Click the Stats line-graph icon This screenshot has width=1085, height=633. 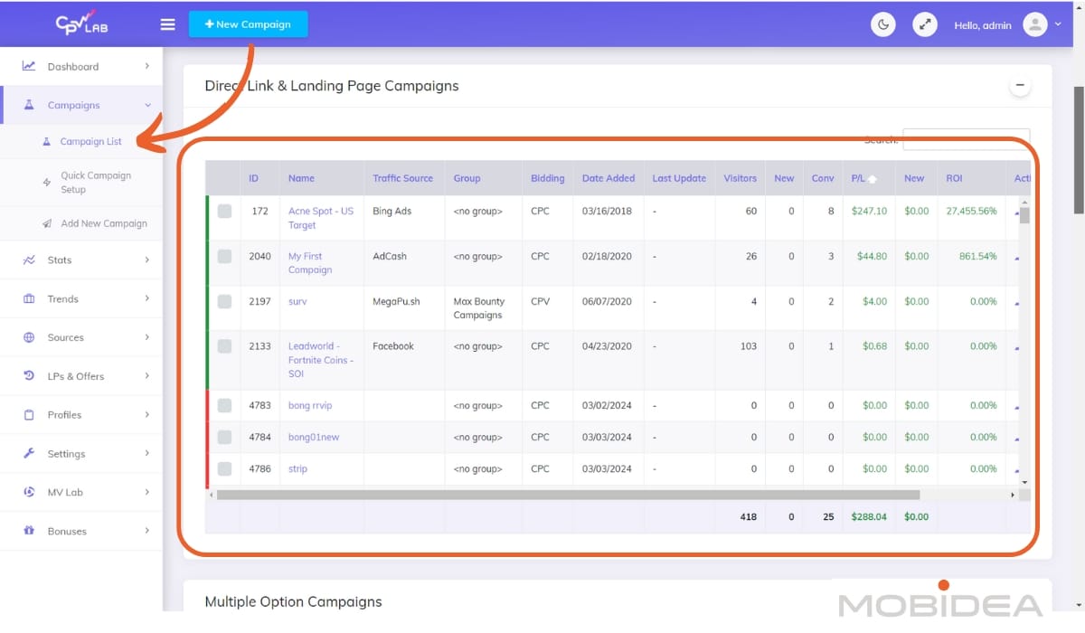click(29, 260)
